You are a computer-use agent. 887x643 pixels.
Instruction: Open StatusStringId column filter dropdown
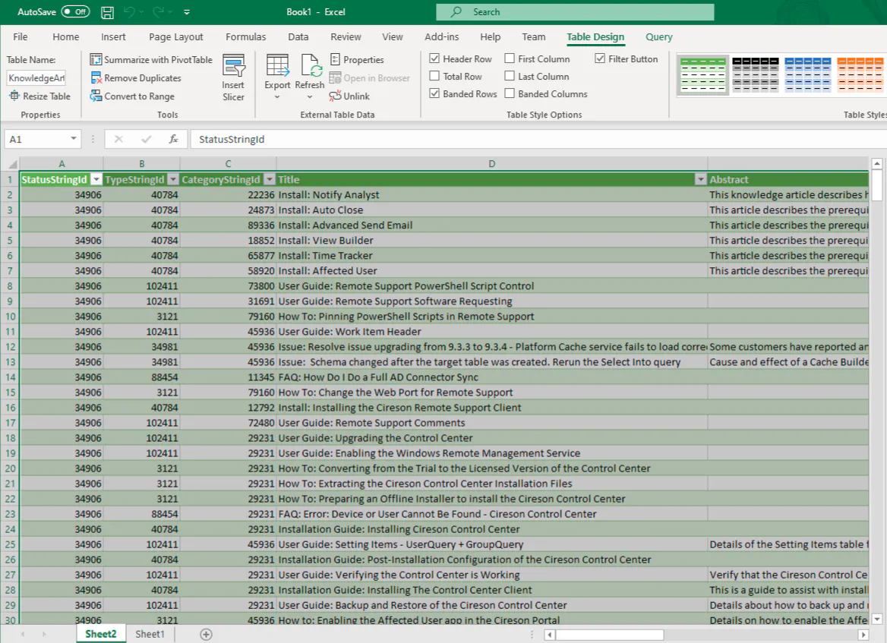[96, 180]
